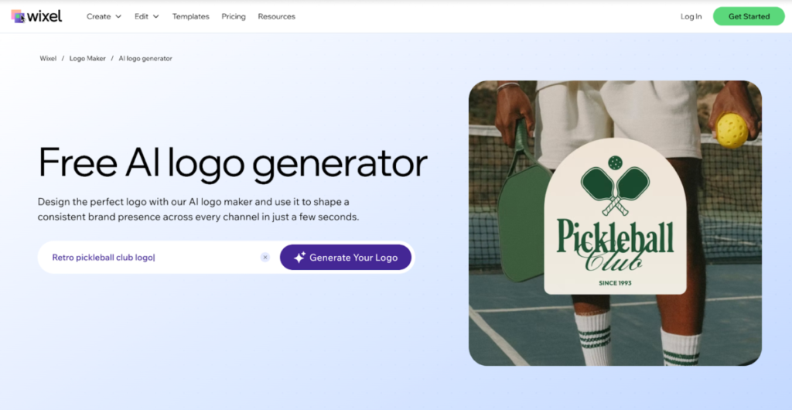792x410 pixels.
Task: Open the Logo Maker breadcrumb
Action: tap(87, 59)
